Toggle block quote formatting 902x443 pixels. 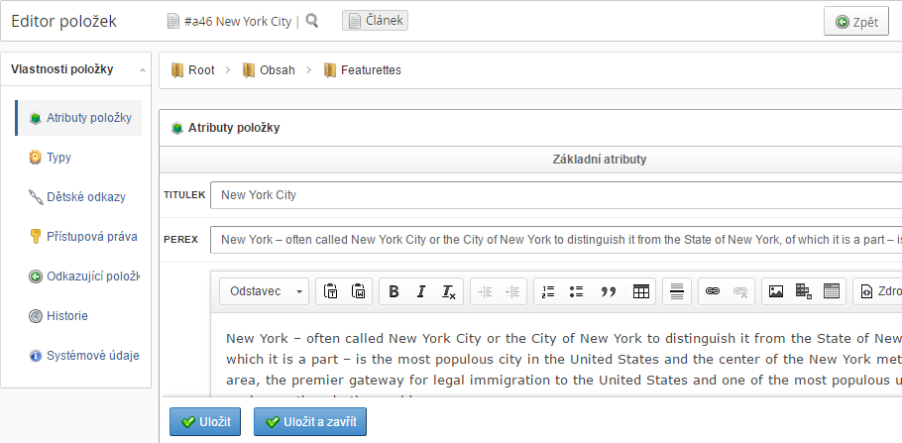[608, 291]
